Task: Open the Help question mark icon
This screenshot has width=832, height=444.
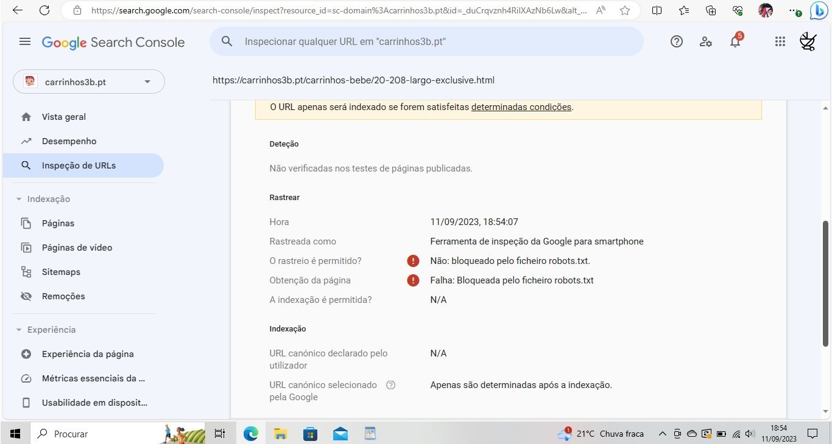Action: point(677,42)
